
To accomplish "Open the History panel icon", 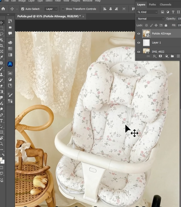I will point(10,21).
